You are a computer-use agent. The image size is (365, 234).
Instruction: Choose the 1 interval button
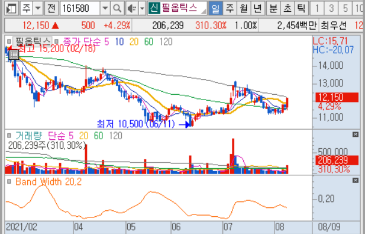pyautogui.click(x=317, y=8)
